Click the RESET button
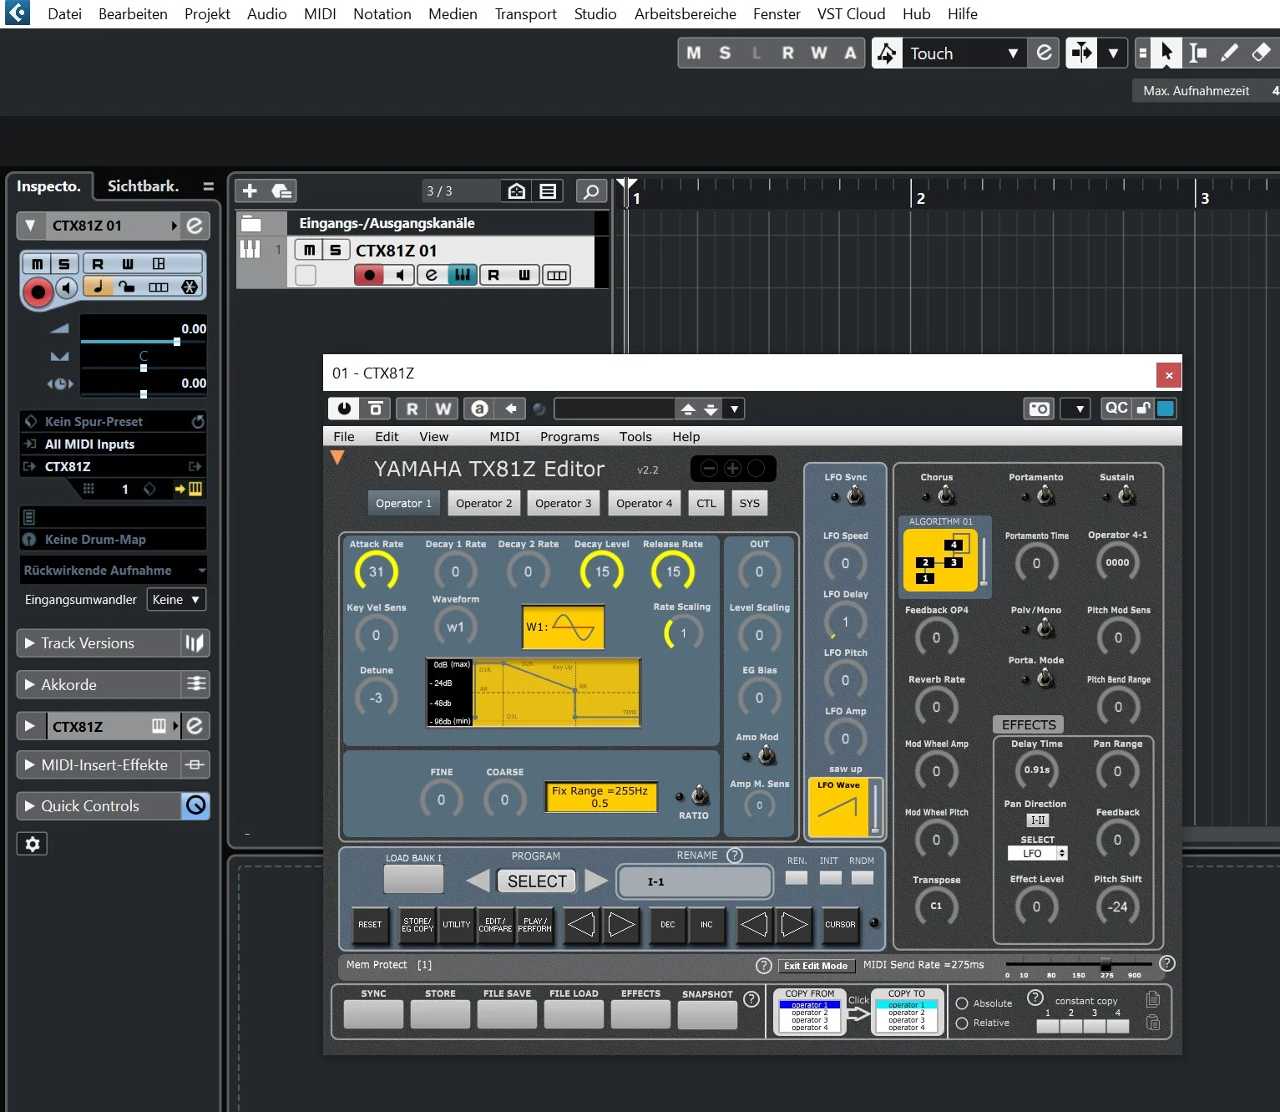This screenshot has height=1112, width=1280. click(x=370, y=925)
